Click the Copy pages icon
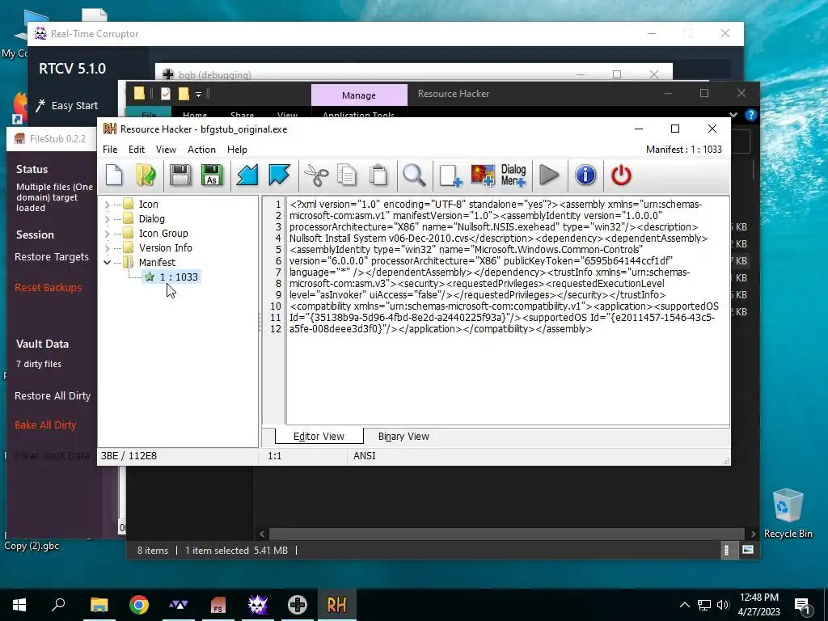This screenshot has height=621, width=828. [347, 175]
